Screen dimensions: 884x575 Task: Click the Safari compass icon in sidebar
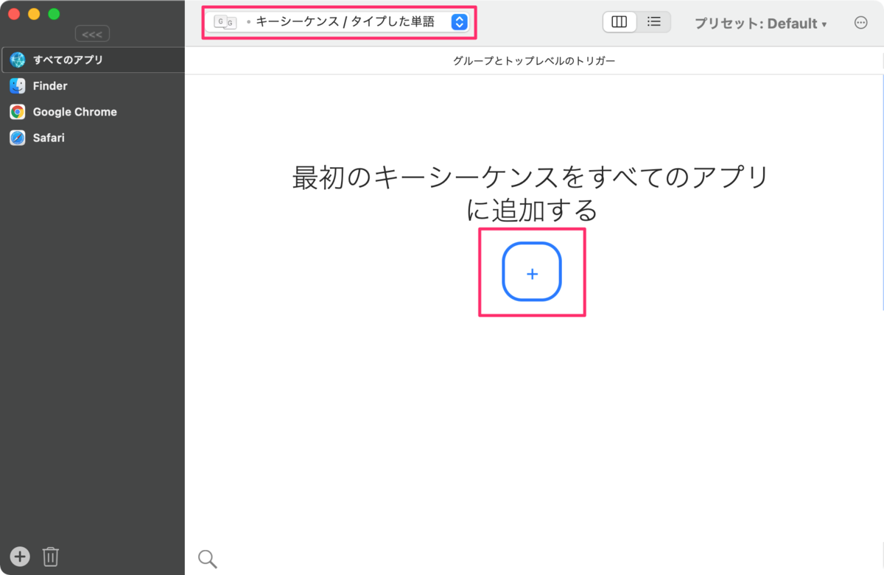coord(16,138)
